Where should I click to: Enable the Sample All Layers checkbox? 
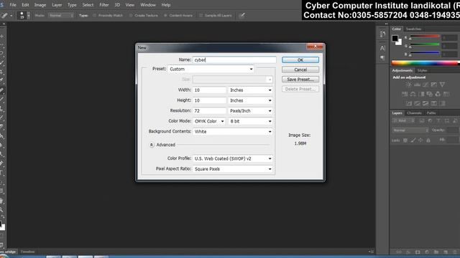(216, 16)
